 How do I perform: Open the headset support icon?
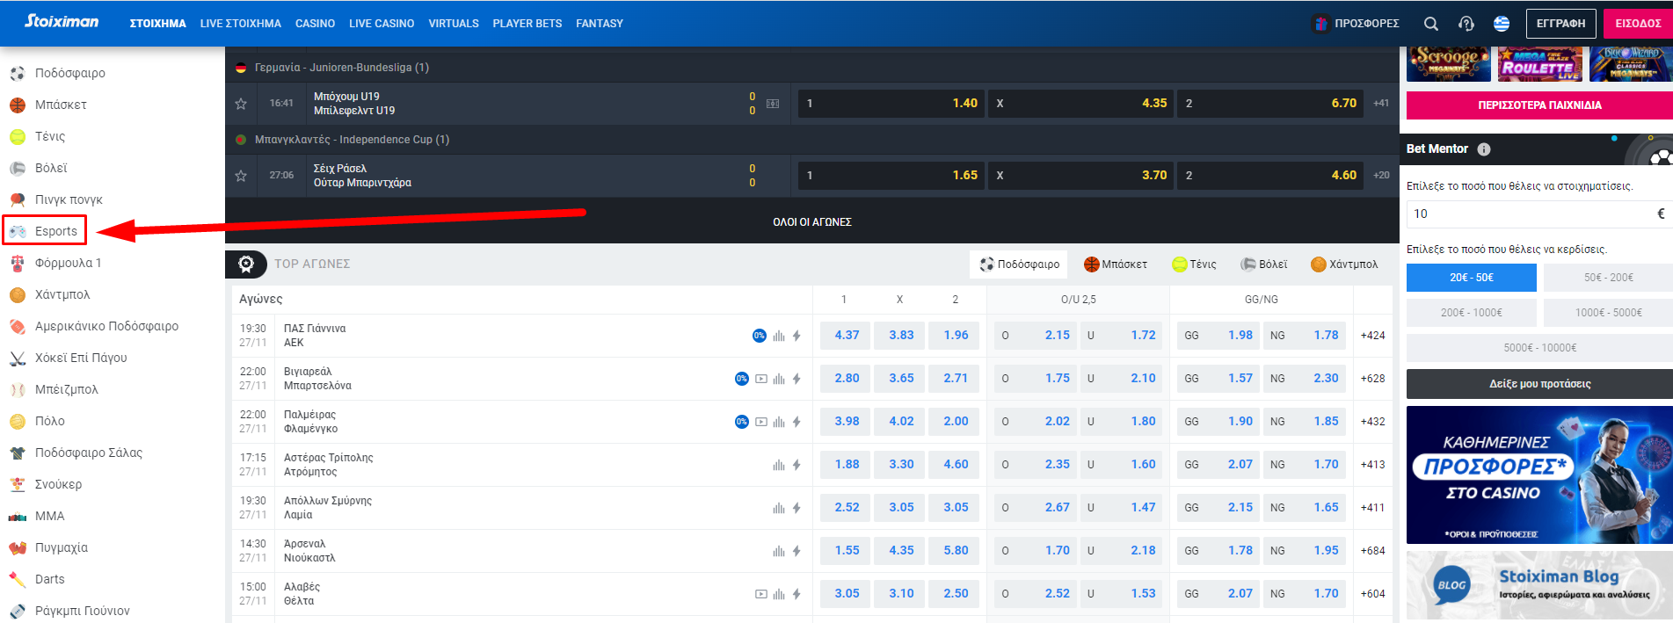pyautogui.click(x=1466, y=24)
